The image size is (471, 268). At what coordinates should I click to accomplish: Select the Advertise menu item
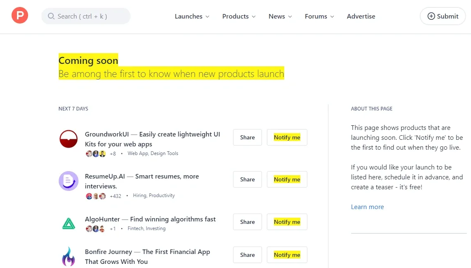[x=361, y=16]
